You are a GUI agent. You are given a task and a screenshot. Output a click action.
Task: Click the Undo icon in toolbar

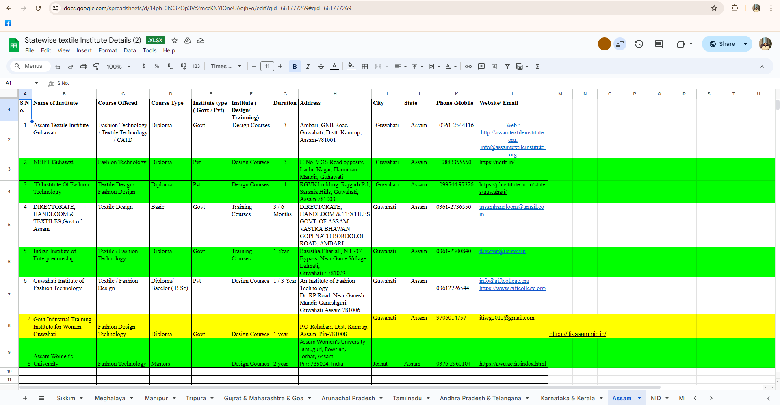[x=58, y=67]
